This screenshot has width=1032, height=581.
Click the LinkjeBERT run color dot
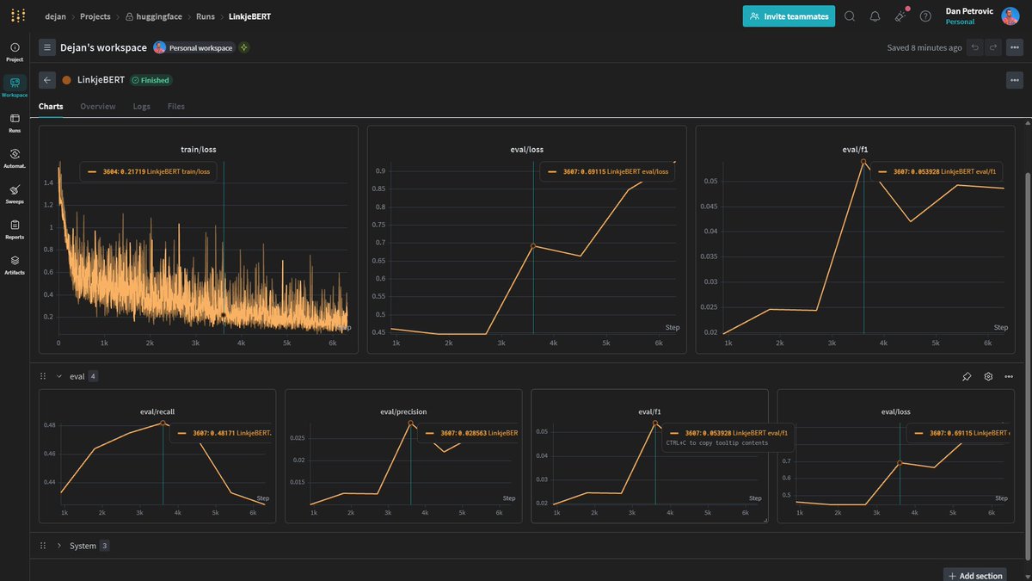point(66,80)
